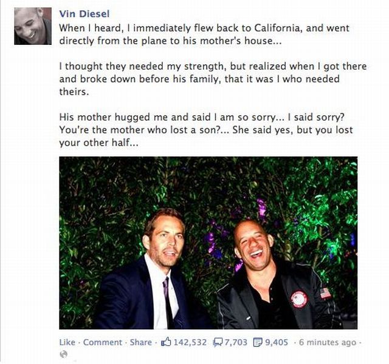The image size is (389, 364).
Task: Click the paragraph starting "When I heard"
Action: pos(204,34)
